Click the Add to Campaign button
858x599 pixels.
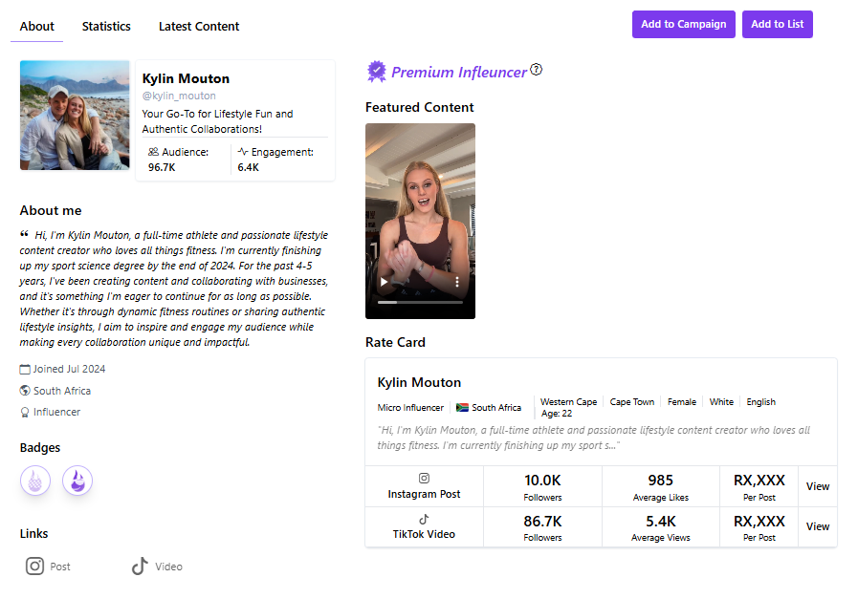tap(683, 24)
